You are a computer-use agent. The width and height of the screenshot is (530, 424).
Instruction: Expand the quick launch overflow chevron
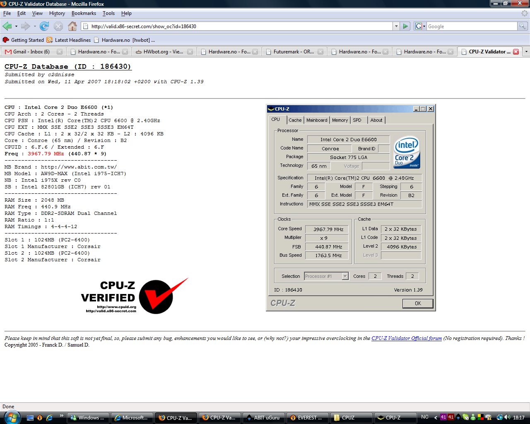(61, 416)
